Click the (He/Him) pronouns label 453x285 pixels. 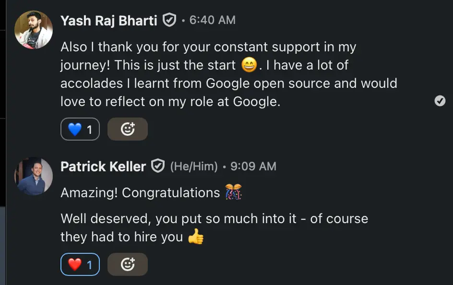click(x=194, y=166)
